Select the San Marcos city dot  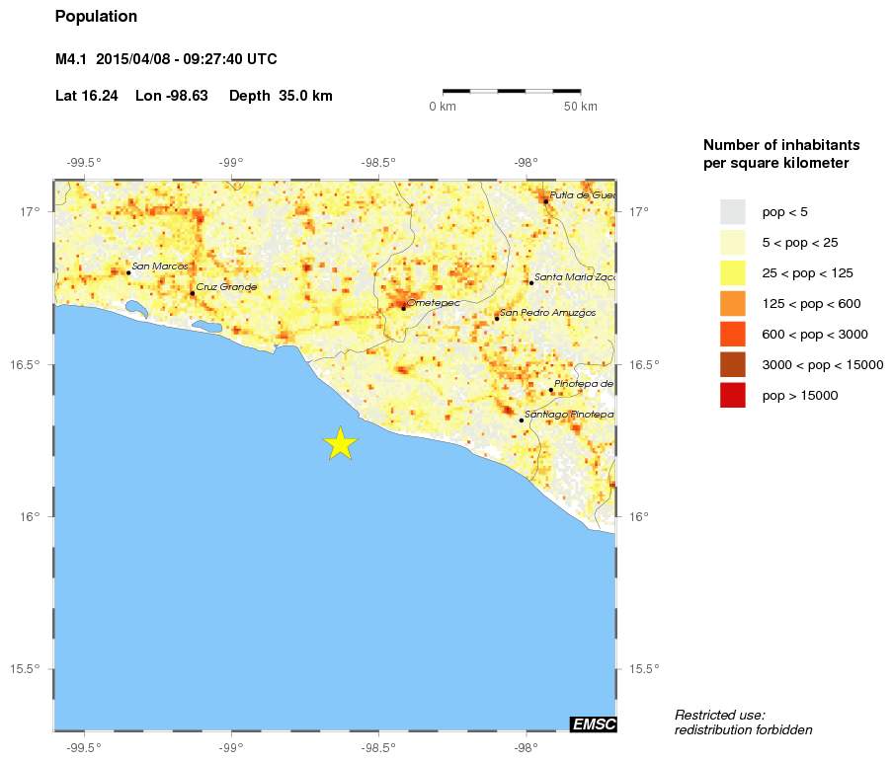click(128, 272)
